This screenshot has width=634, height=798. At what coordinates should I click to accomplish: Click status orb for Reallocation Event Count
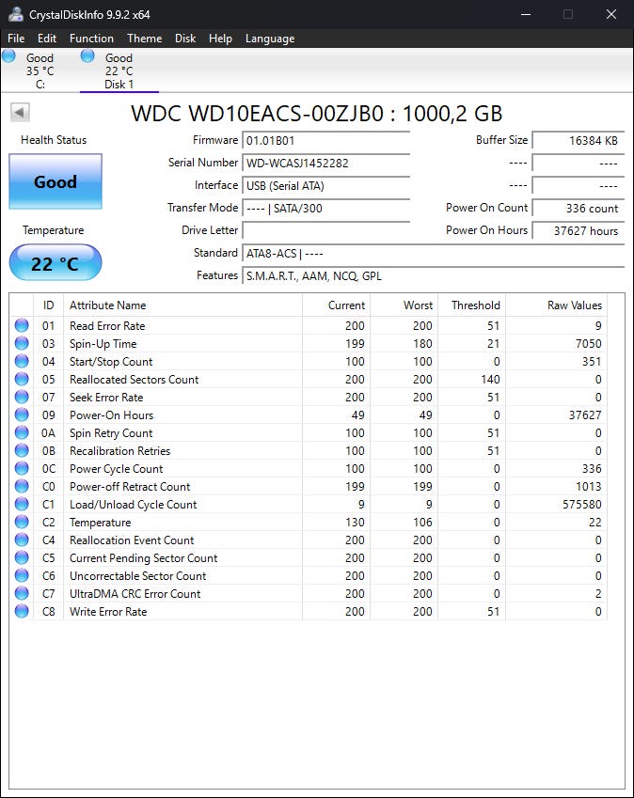(22, 540)
